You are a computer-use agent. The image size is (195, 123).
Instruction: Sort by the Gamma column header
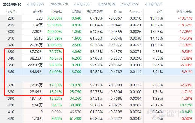pyautogui.click(x=135, y=12)
